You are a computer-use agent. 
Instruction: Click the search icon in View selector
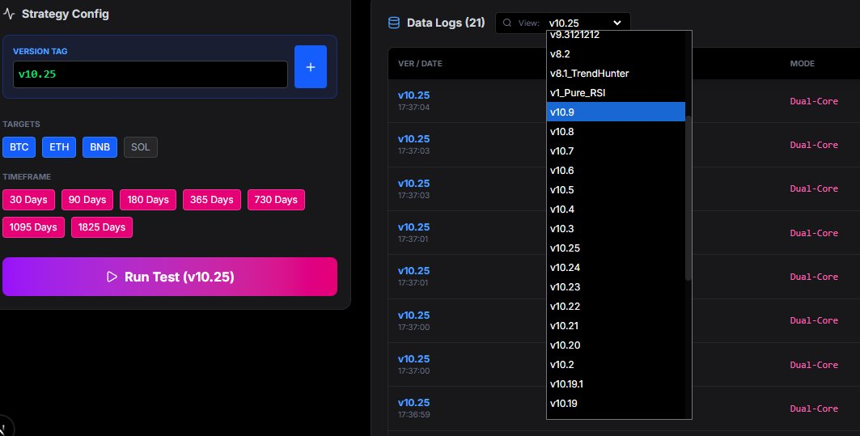(507, 23)
